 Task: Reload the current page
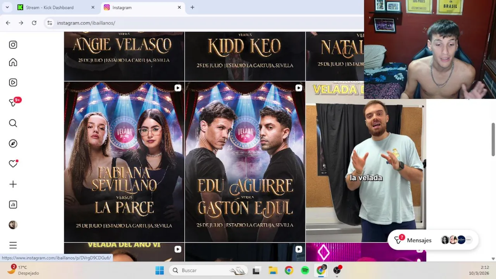[34, 23]
